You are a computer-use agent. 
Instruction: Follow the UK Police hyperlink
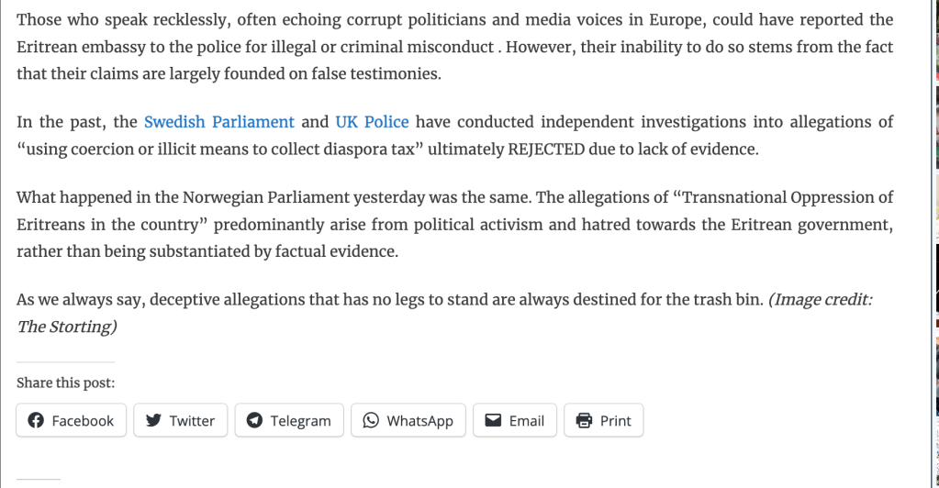tap(373, 122)
